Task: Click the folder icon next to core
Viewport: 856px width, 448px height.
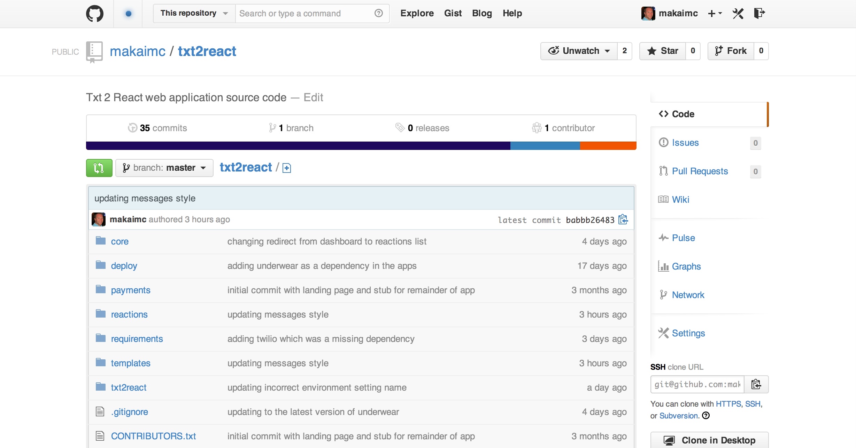Action: [101, 241]
